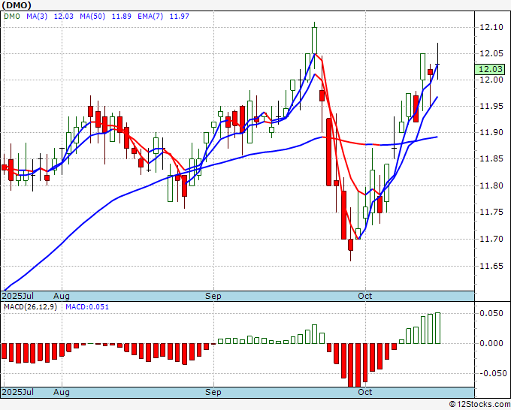Click the MA(50) legend label

pos(92,17)
